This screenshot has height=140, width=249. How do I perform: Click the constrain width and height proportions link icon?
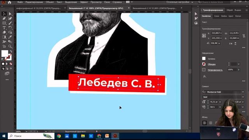click(x=244, y=36)
